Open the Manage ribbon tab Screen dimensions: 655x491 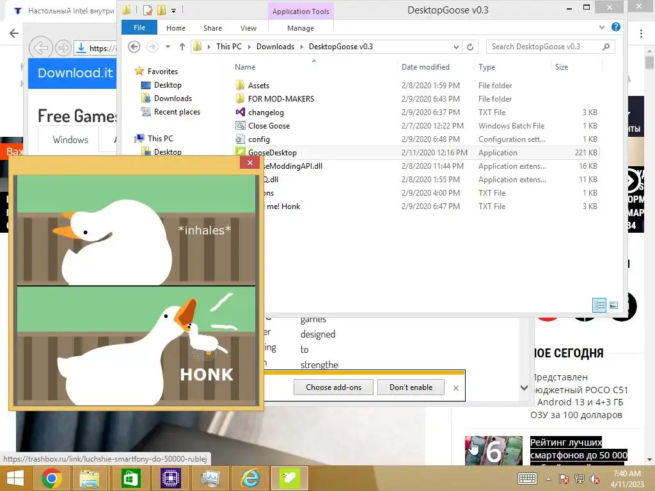coord(301,28)
